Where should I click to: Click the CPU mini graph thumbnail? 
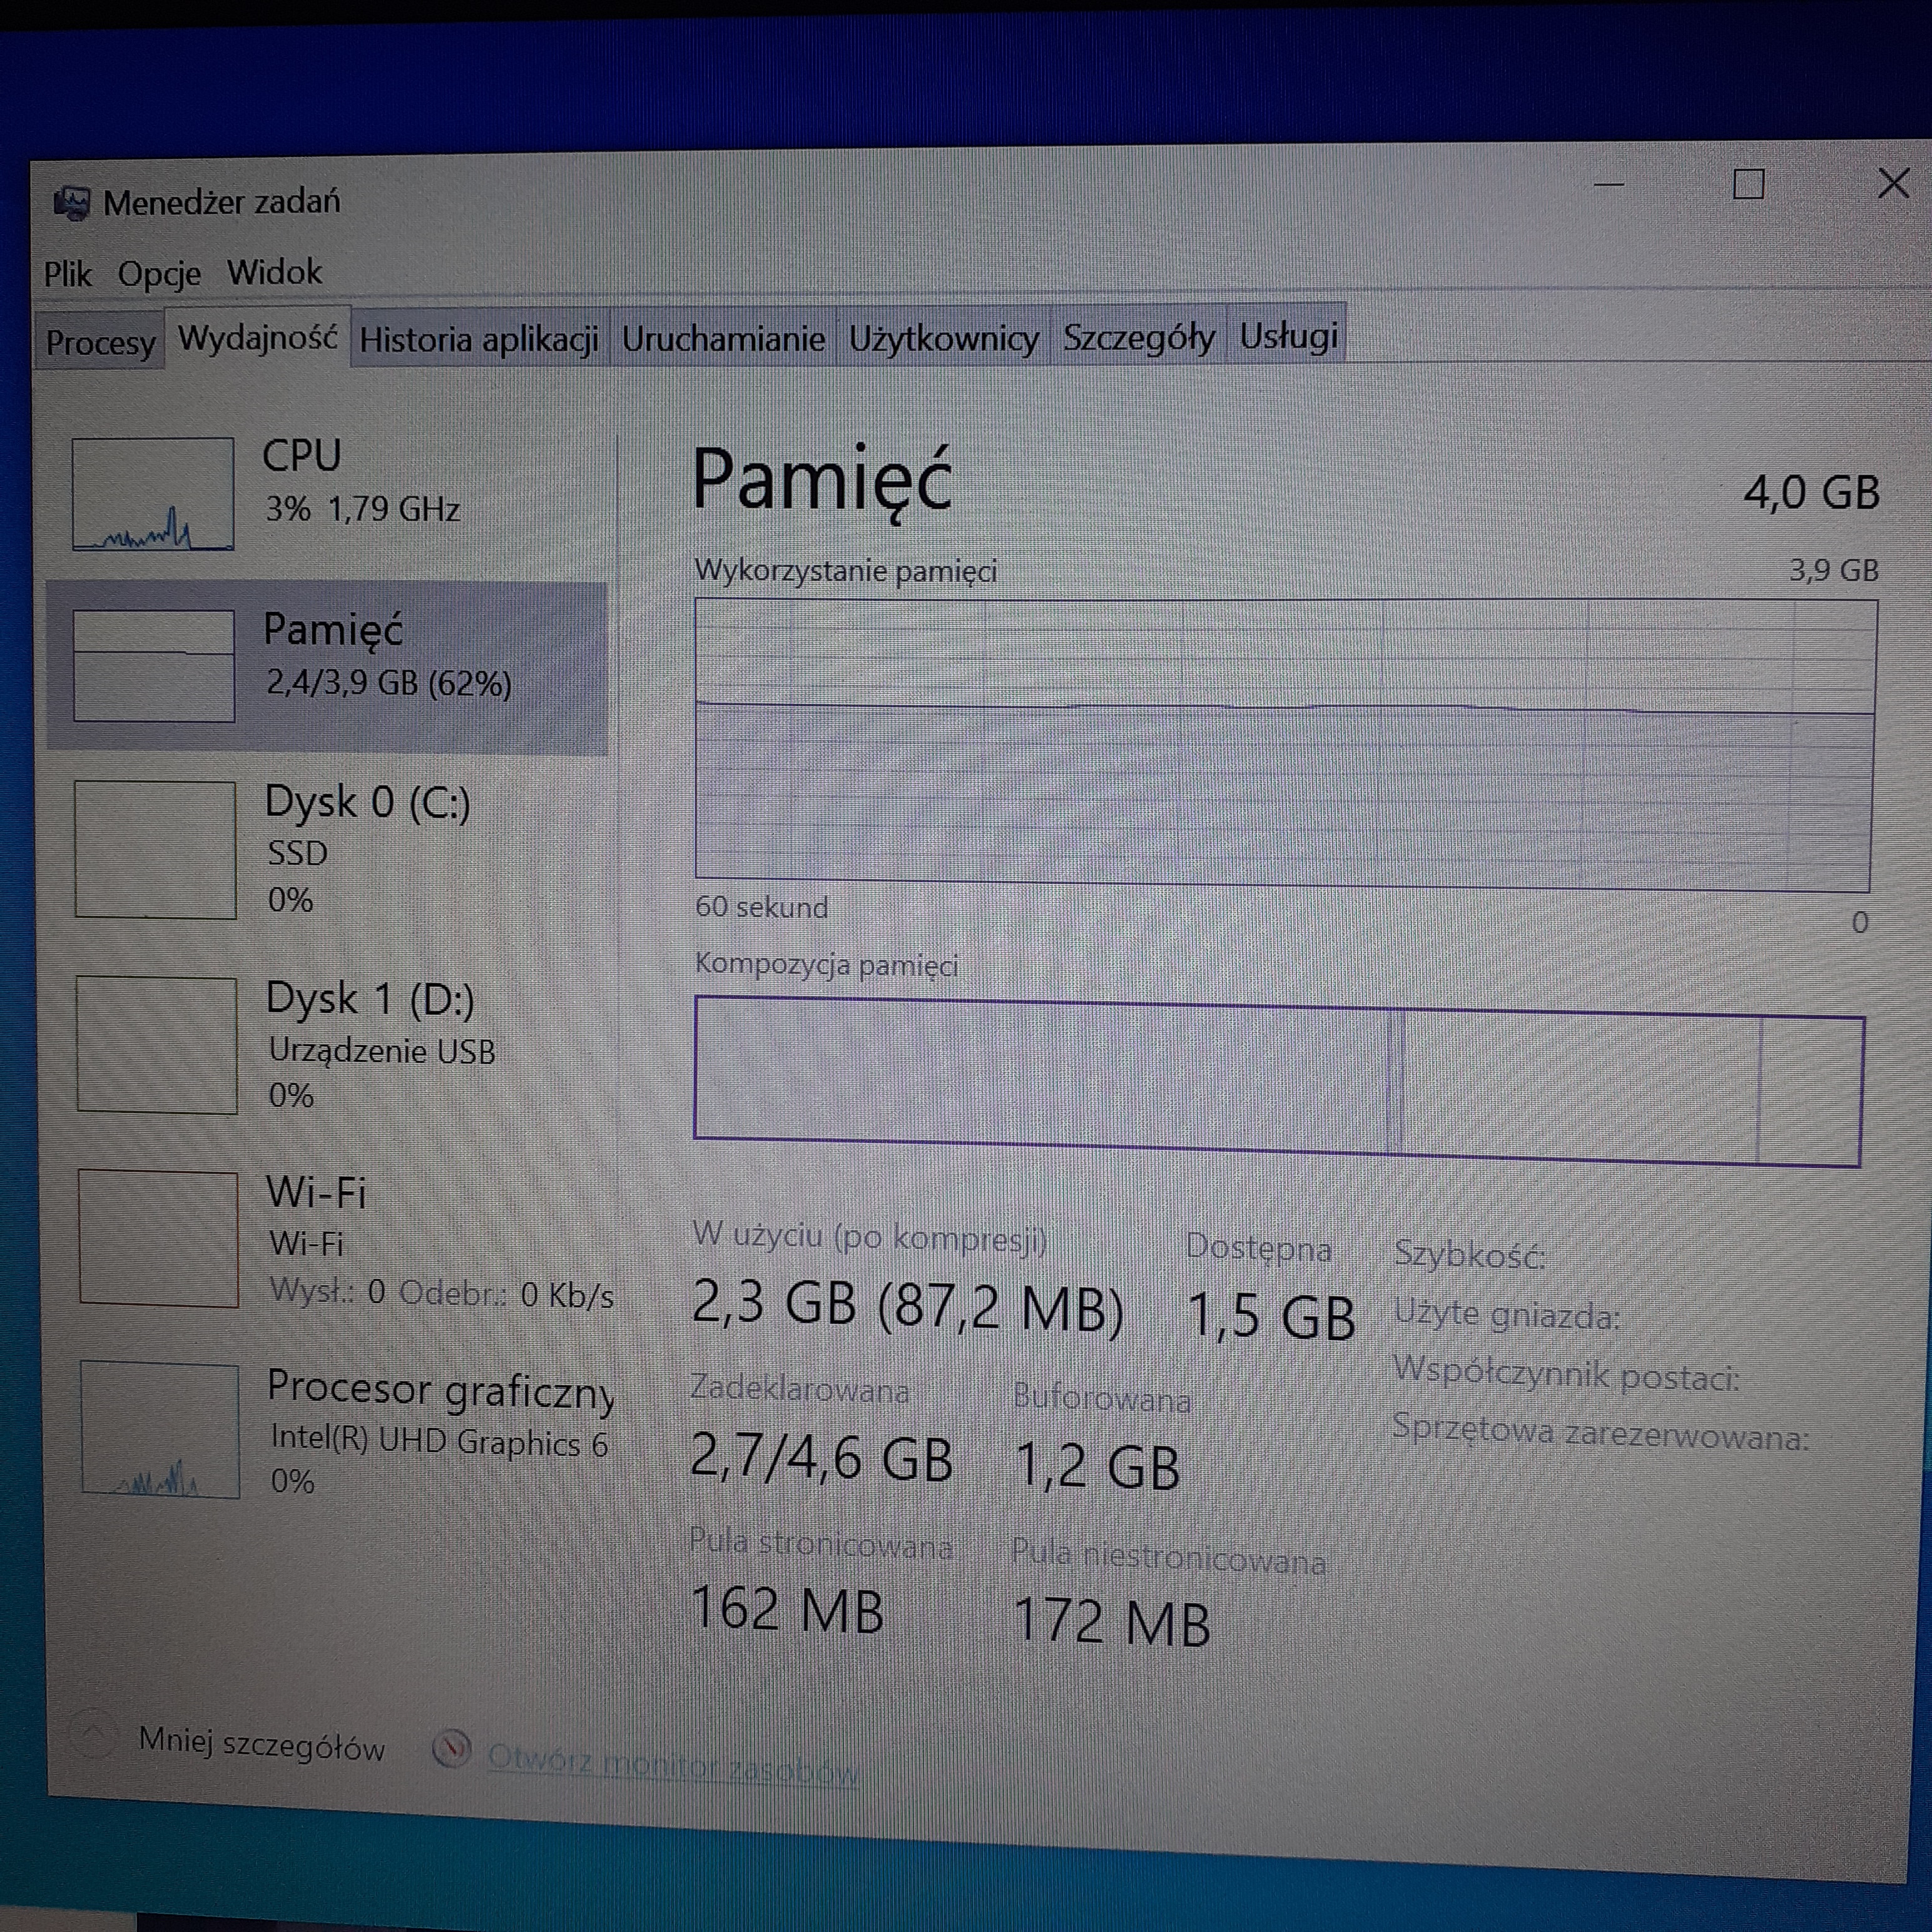point(153,494)
